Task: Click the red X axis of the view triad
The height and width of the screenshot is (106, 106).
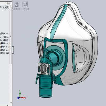Action: pos(23,98)
